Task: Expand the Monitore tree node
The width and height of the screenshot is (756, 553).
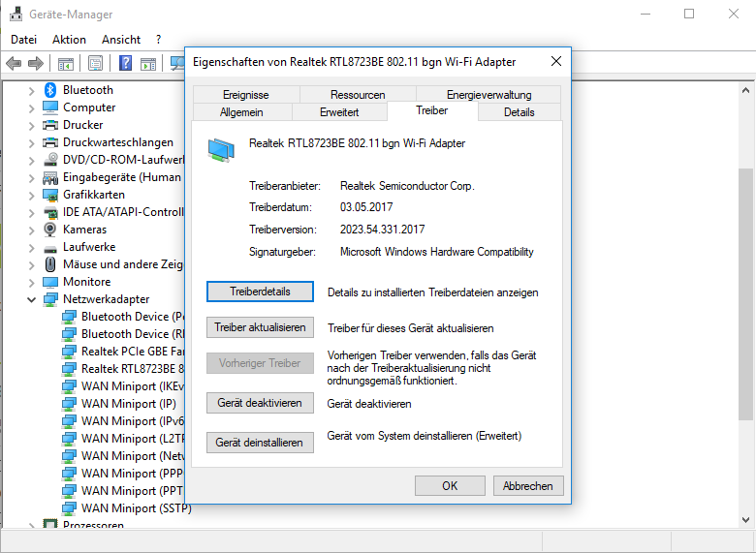Action: 31,282
